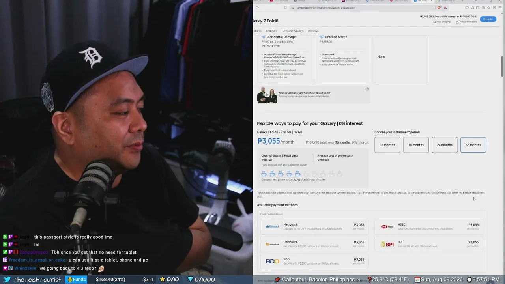This screenshot has width=505, height=284.
Task: Select Accidental Damage care plan card
Action: [285, 59]
